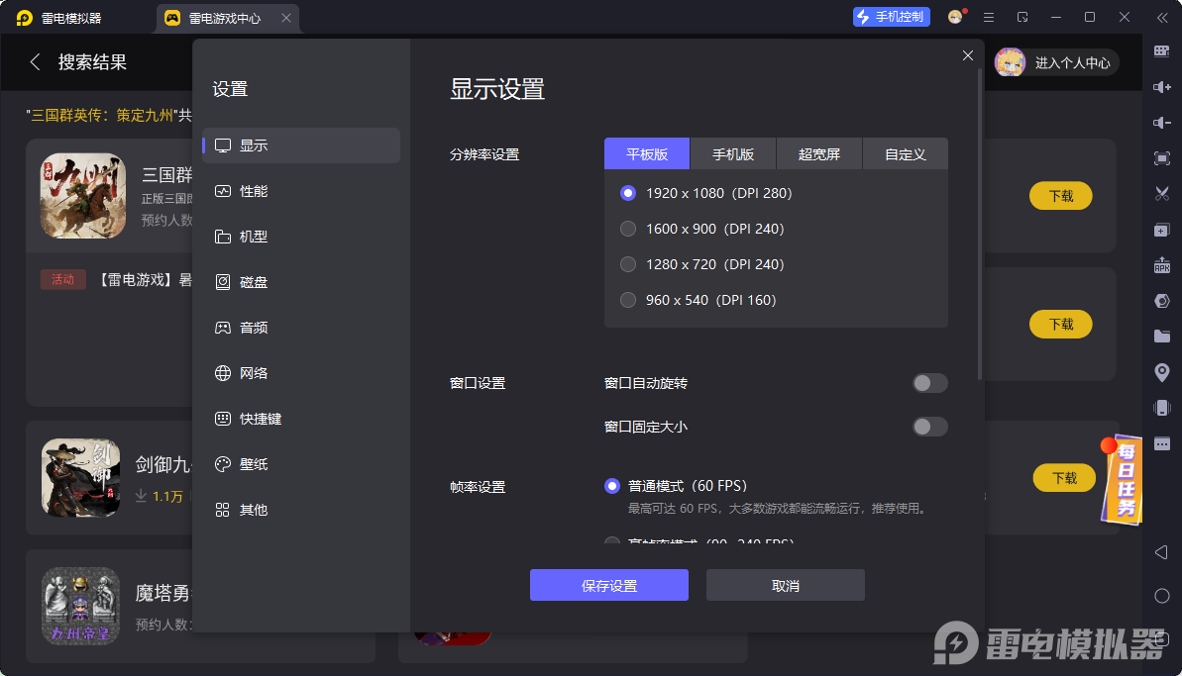This screenshot has width=1182, height=676.
Task: Click the shake device icon
Action: pos(1161,407)
